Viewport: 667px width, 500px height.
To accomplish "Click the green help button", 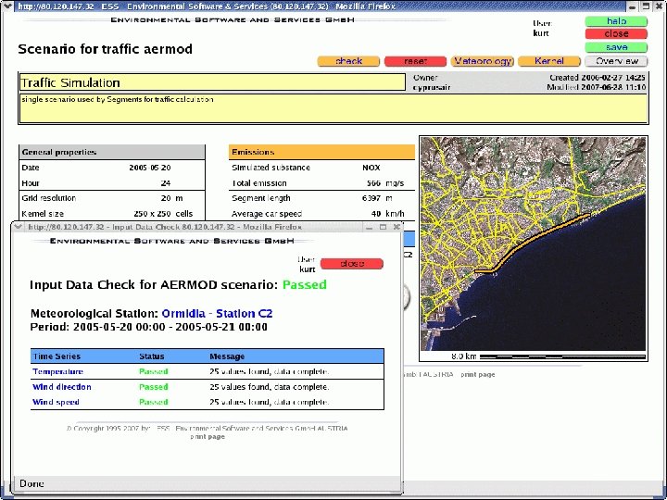I will point(616,21).
